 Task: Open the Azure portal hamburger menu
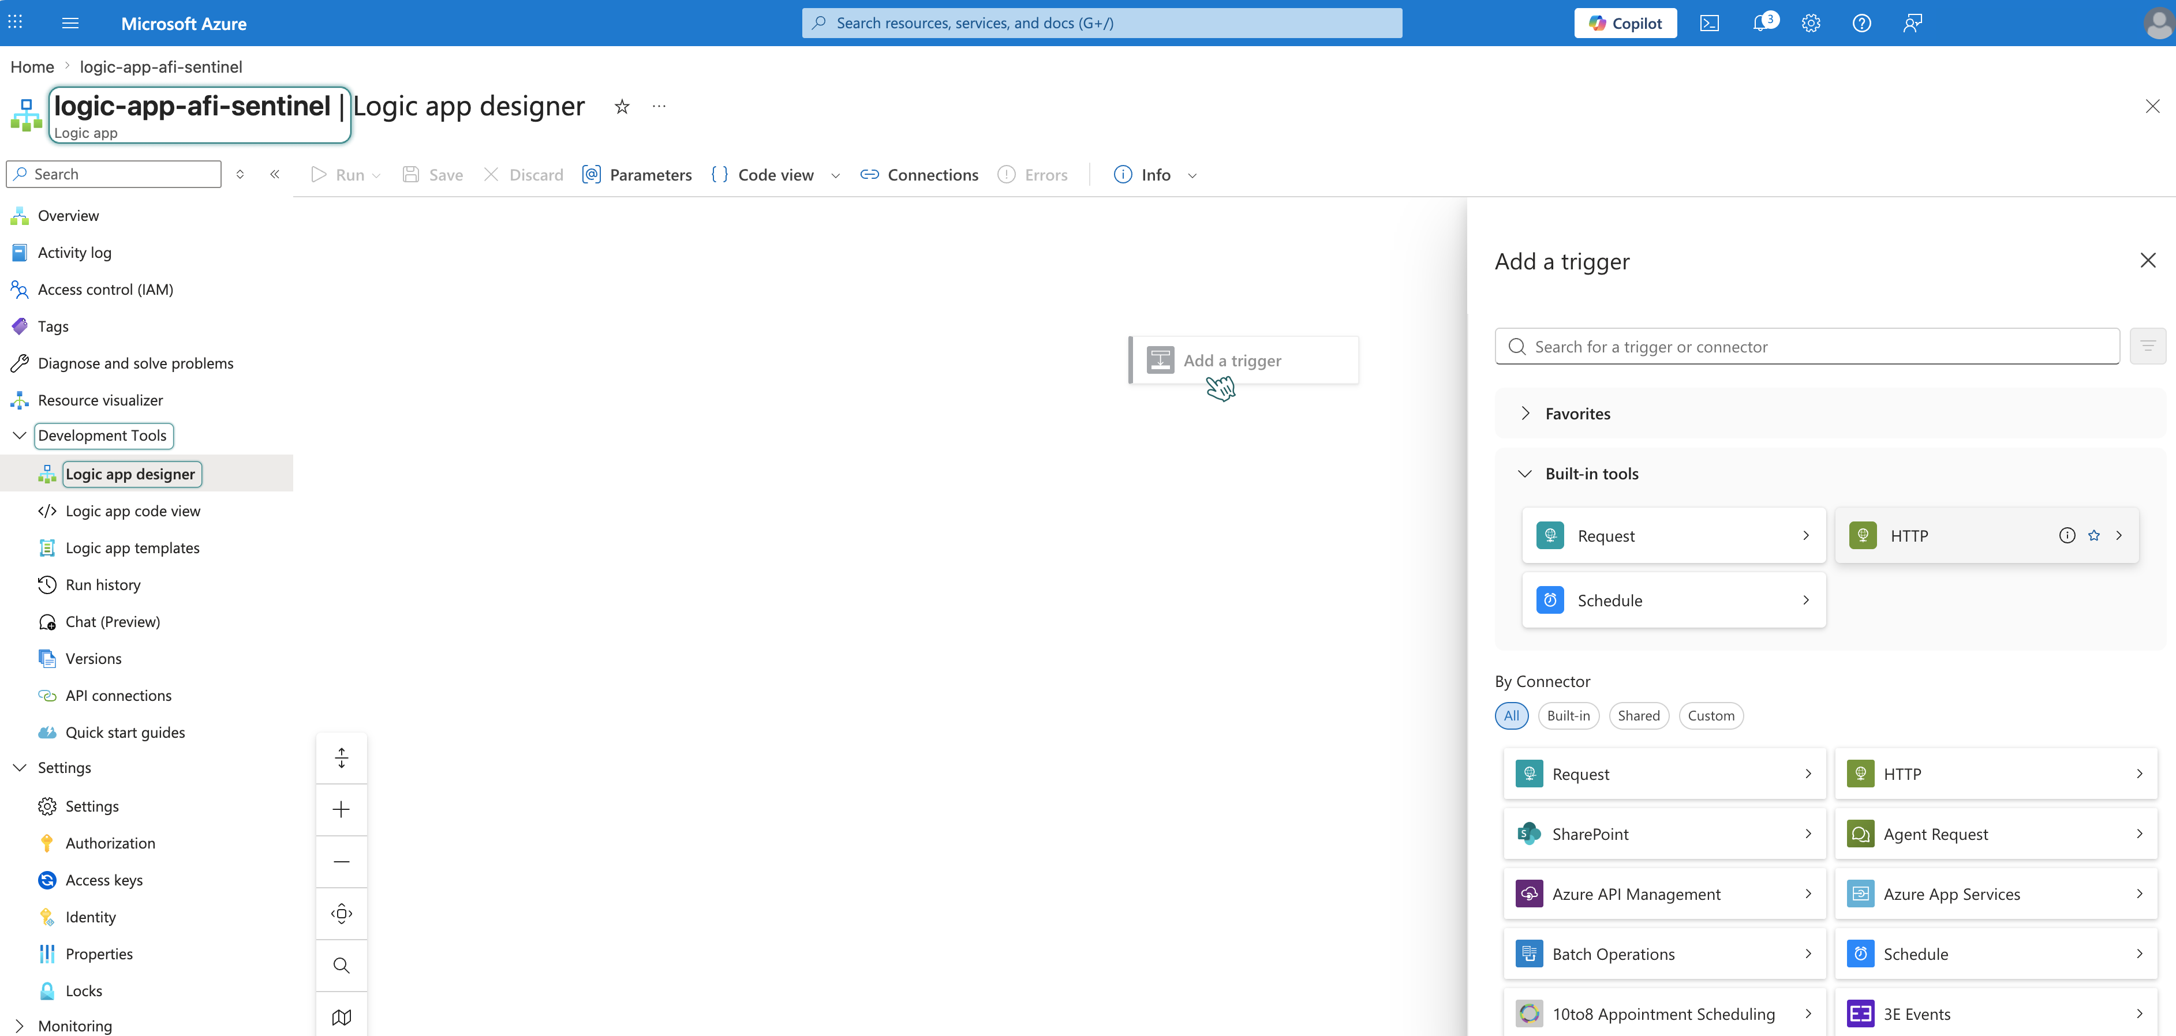(70, 23)
